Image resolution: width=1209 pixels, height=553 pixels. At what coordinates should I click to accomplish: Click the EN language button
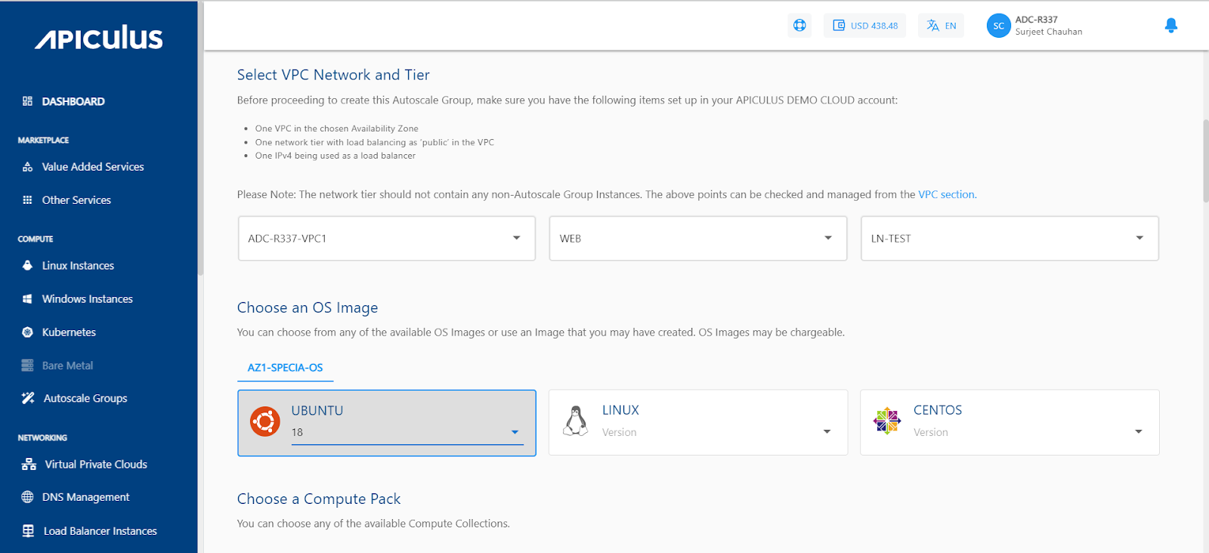[x=942, y=26]
